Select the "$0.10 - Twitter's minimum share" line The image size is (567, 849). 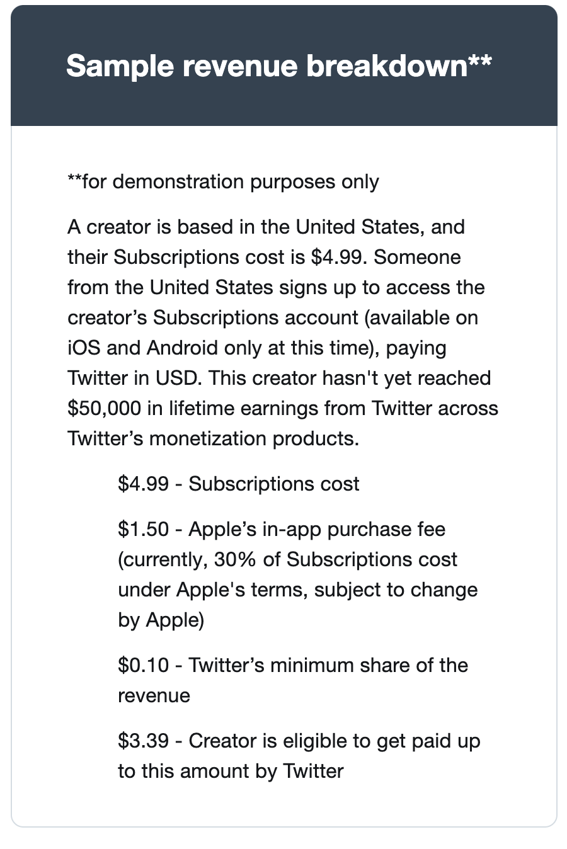point(292,665)
